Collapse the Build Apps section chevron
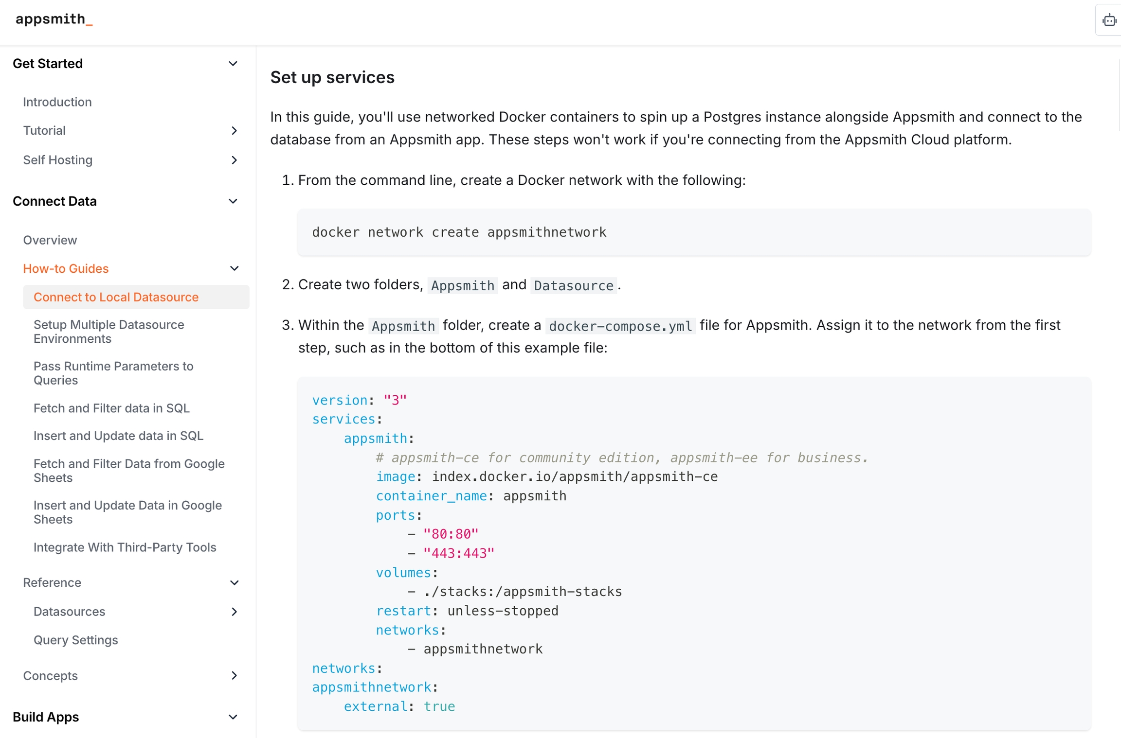1121x738 pixels. 233,717
